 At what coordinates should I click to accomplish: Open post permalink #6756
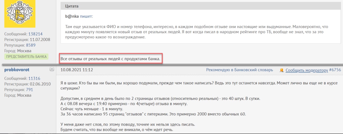tap(335, 70)
